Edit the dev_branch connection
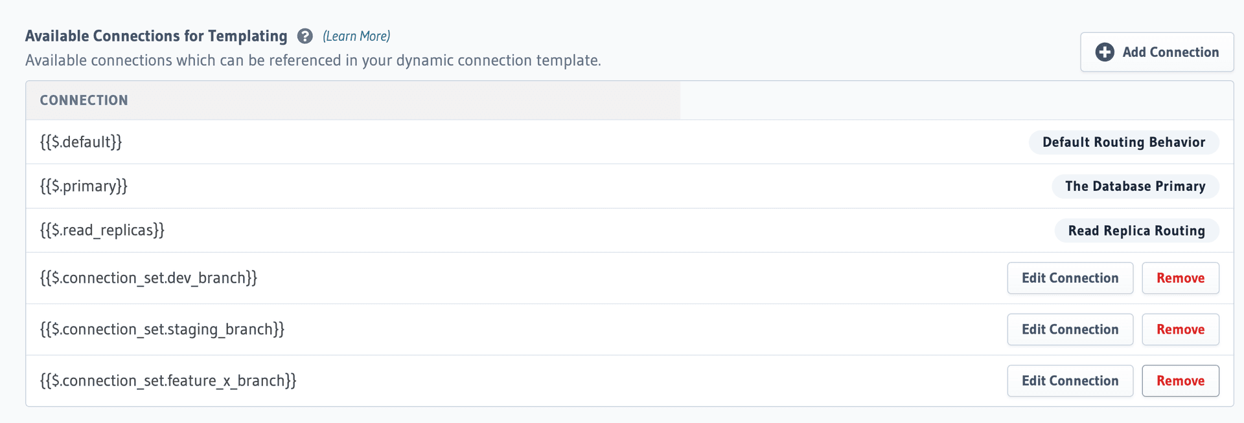The image size is (1244, 423). [1070, 277]
